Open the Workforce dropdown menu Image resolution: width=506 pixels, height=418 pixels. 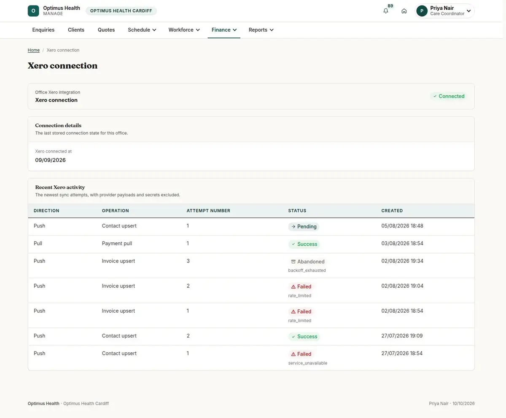pyautogui.click(x=184, y=30)
